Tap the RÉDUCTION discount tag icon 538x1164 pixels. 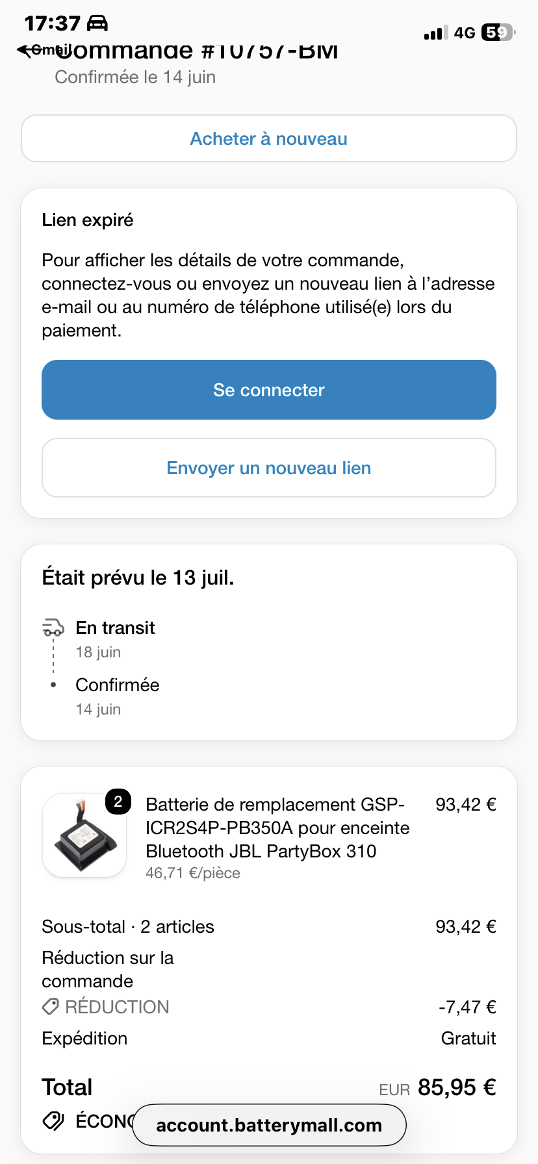coord(51,1007)
